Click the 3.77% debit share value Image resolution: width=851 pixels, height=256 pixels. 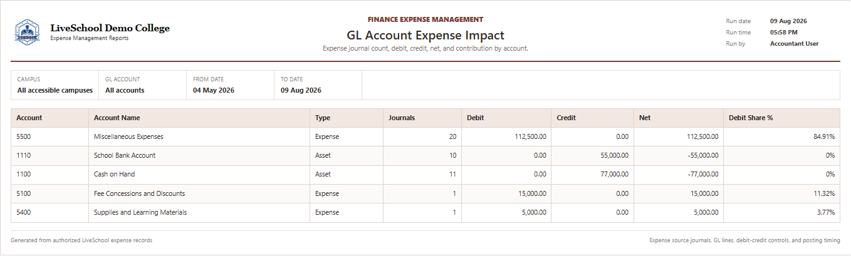coord(826,212)
